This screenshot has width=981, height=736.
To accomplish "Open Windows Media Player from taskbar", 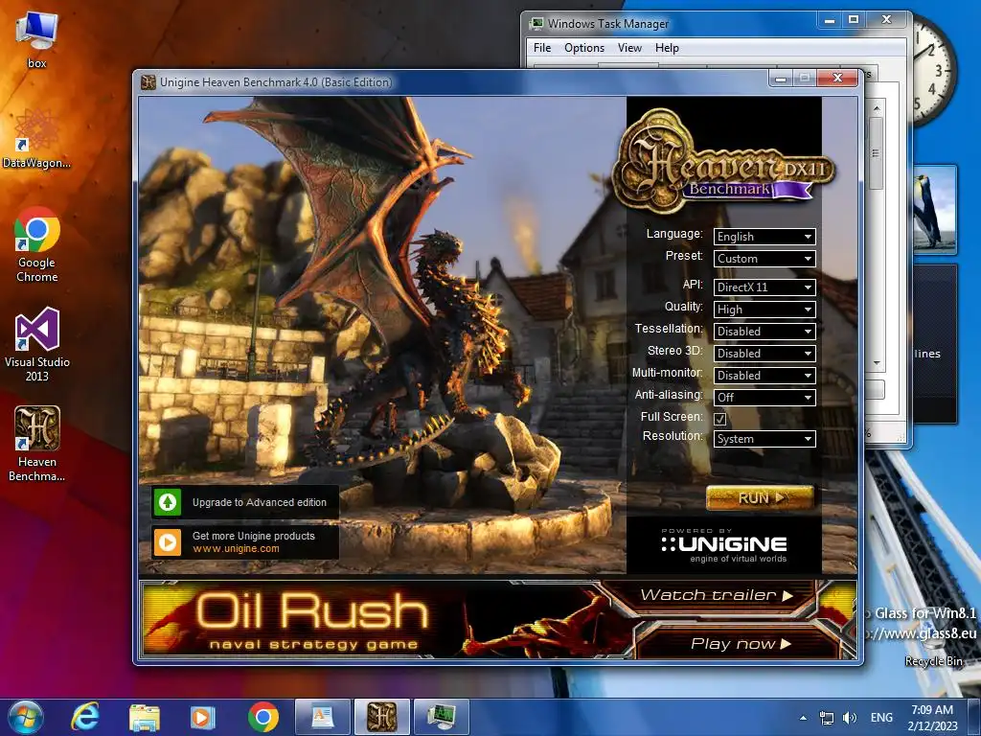I will pos(201,717).
